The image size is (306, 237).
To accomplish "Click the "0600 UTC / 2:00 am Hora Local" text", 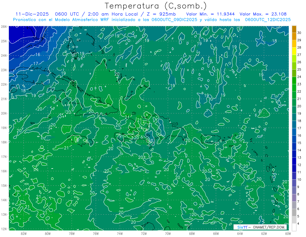I will pos(96,14).
